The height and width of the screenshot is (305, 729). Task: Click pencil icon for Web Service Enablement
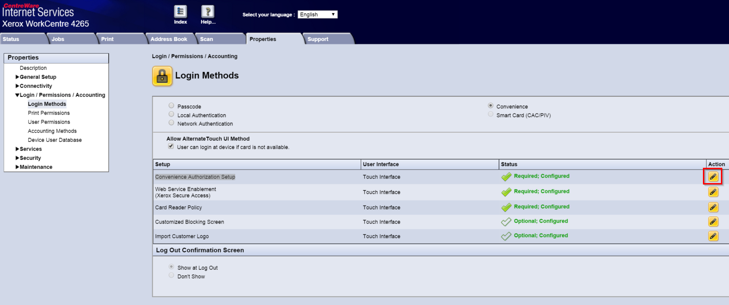click(713, 192)
